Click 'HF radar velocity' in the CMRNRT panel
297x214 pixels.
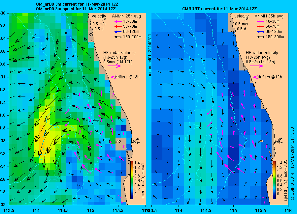262,53
